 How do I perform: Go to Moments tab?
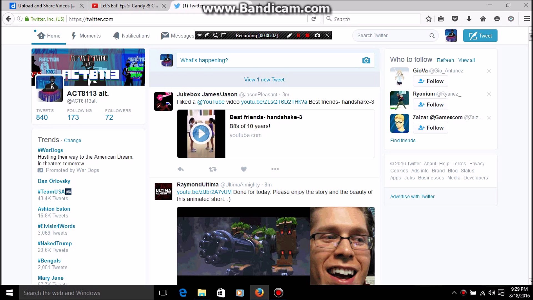(86, 36)
